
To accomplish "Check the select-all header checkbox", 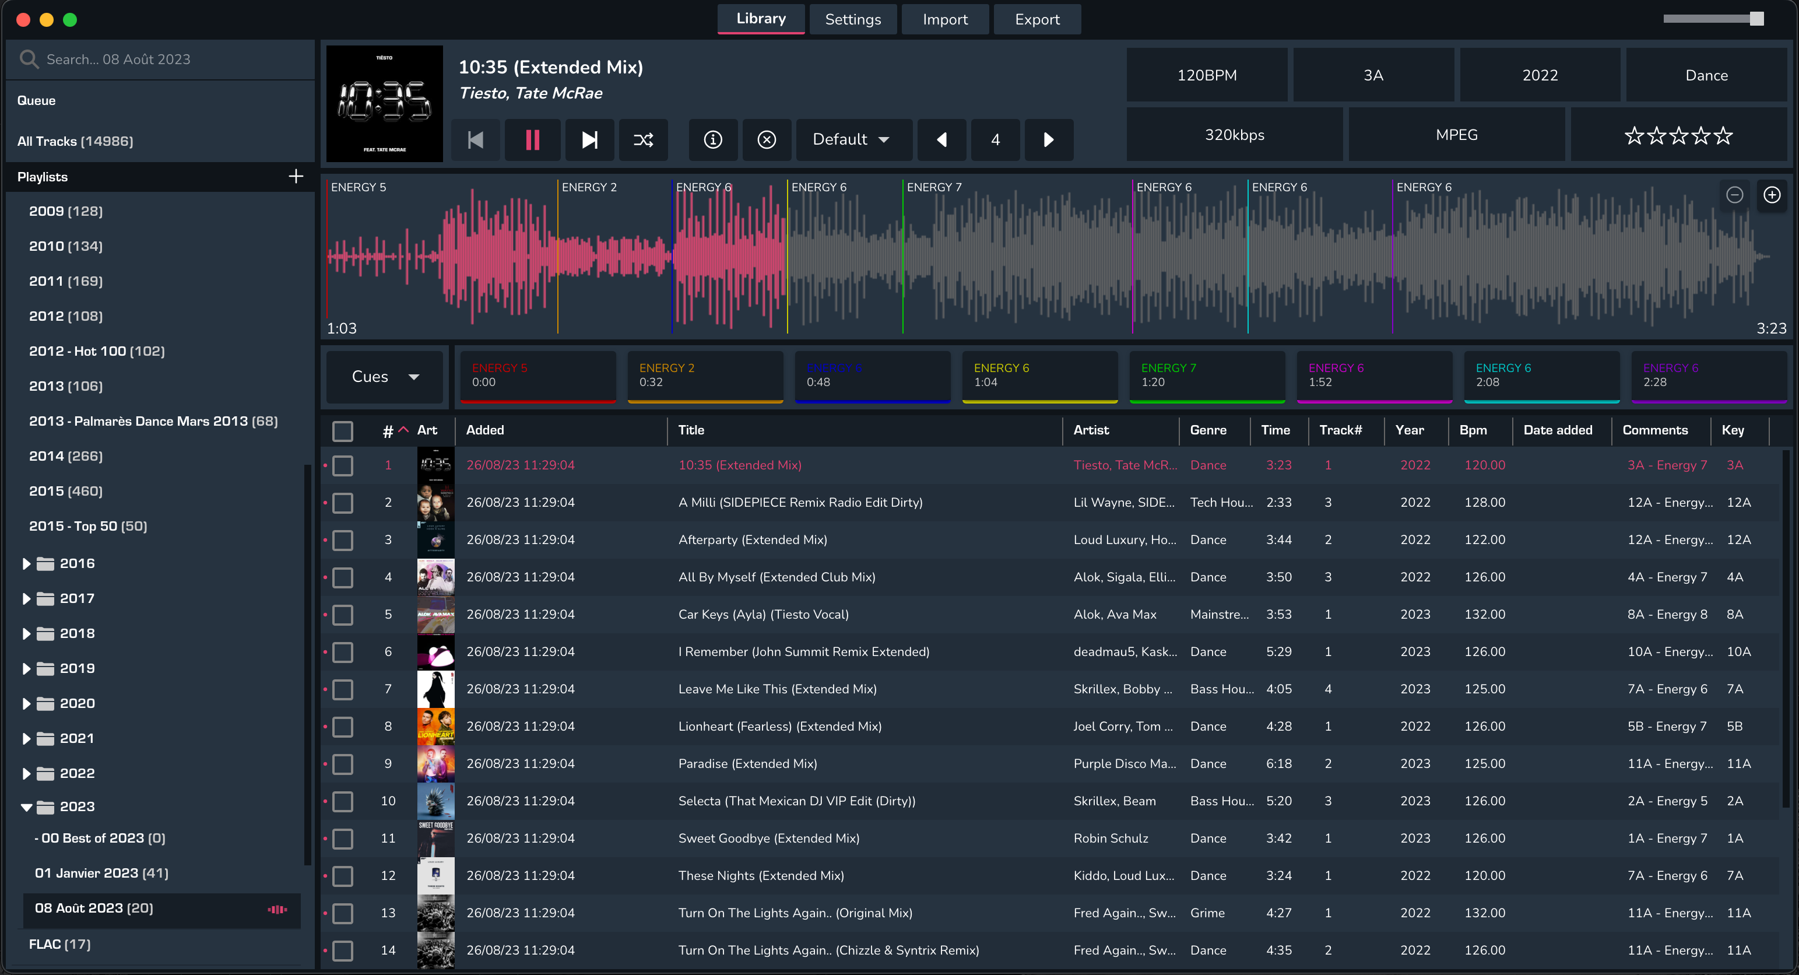I will tap(342, 431).
